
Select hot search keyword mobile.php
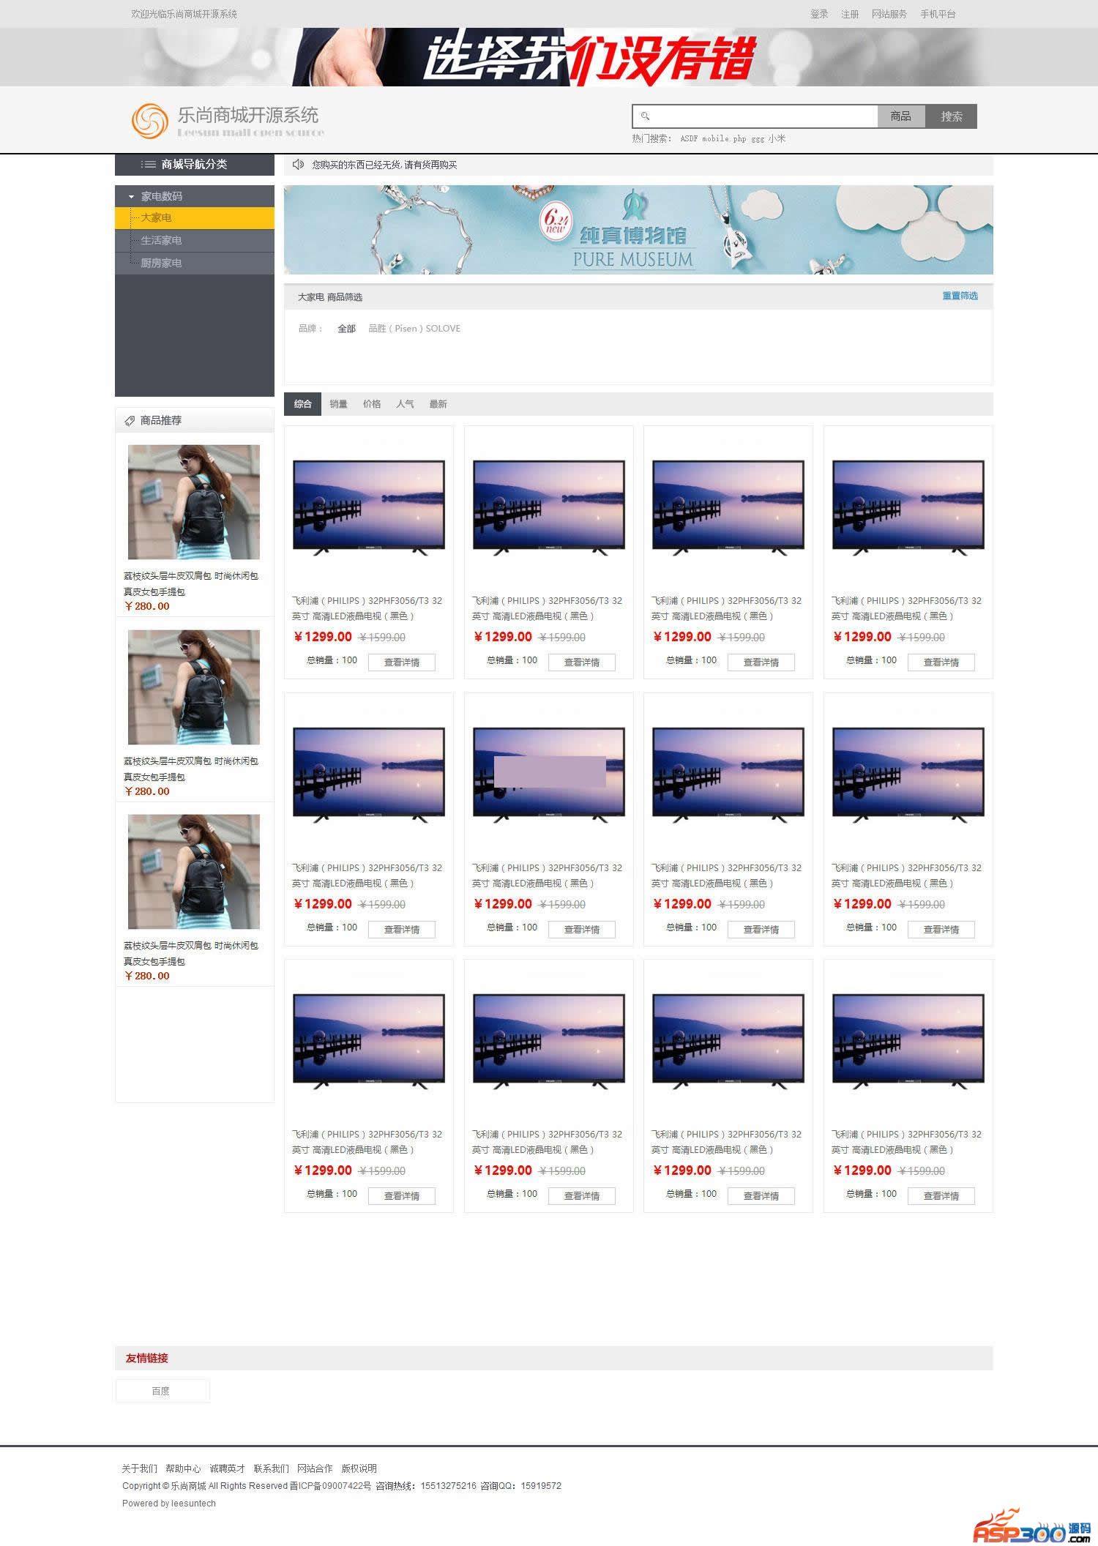(724, 138)
